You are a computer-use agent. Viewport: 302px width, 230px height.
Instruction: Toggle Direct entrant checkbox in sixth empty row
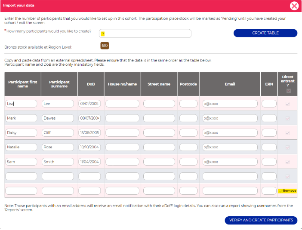[x=287, y=176]
